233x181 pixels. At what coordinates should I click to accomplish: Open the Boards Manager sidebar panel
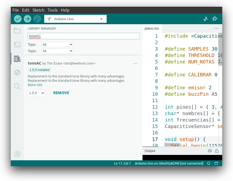(x=17, y=45)
